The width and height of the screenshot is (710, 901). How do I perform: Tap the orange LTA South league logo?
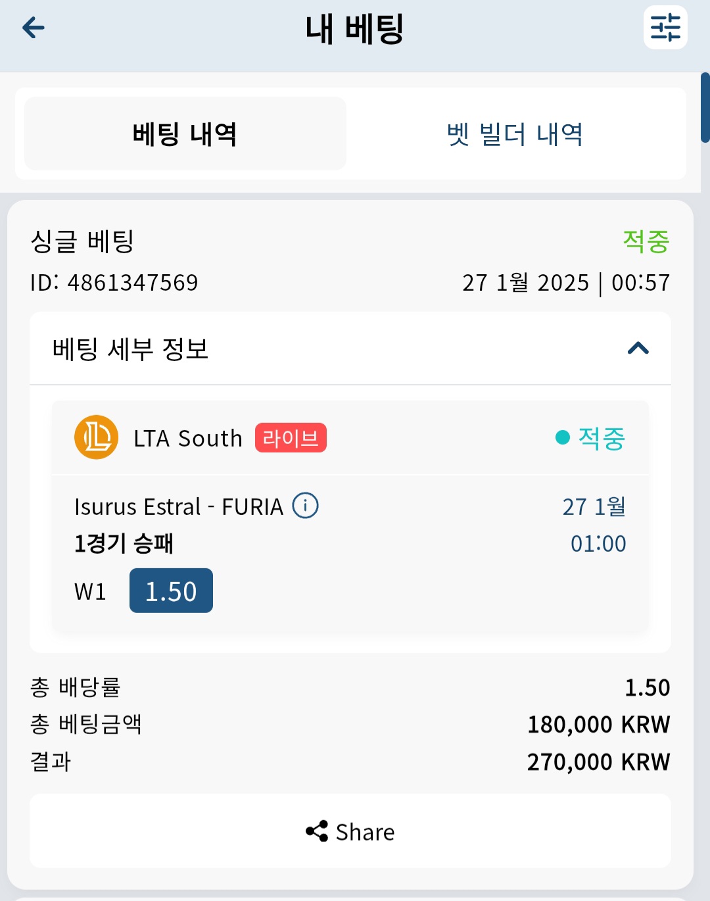pos(96,437)
